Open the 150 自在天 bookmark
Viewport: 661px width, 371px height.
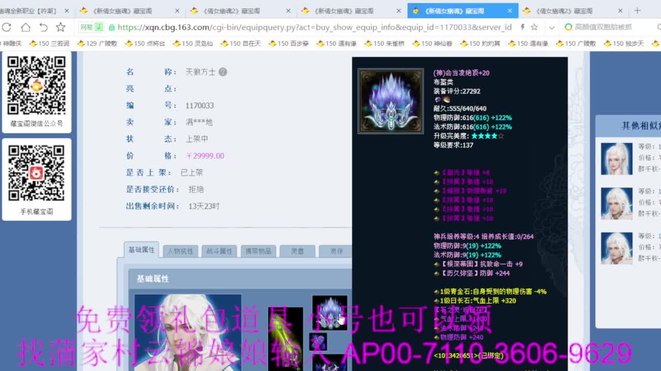241,44
